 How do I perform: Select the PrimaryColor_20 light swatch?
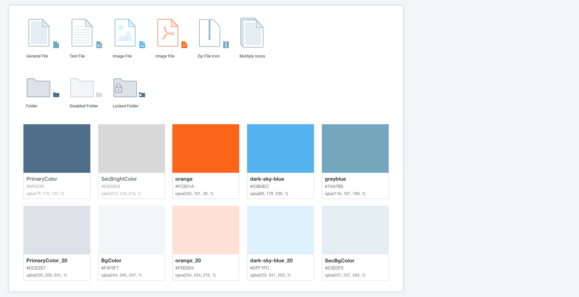pyautogui.click(x=57, y=230)
